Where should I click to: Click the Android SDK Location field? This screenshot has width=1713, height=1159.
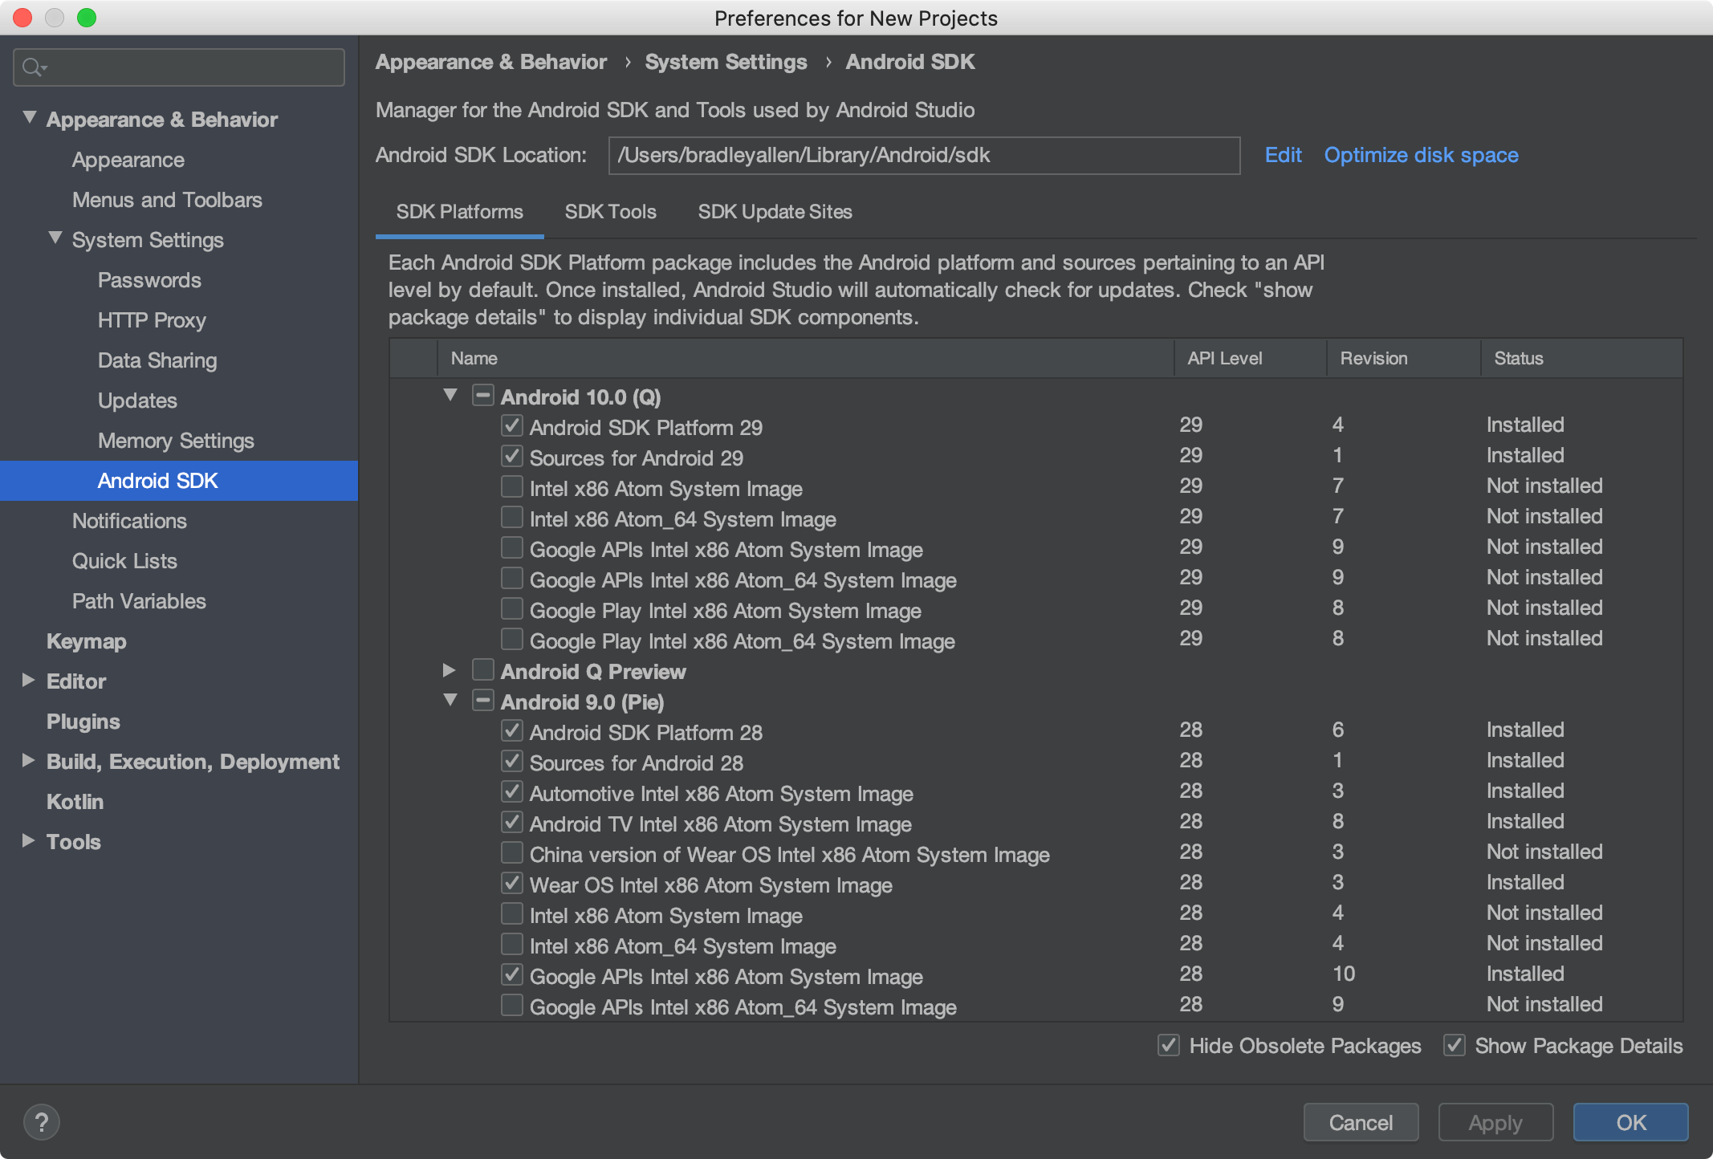point(923,155)
